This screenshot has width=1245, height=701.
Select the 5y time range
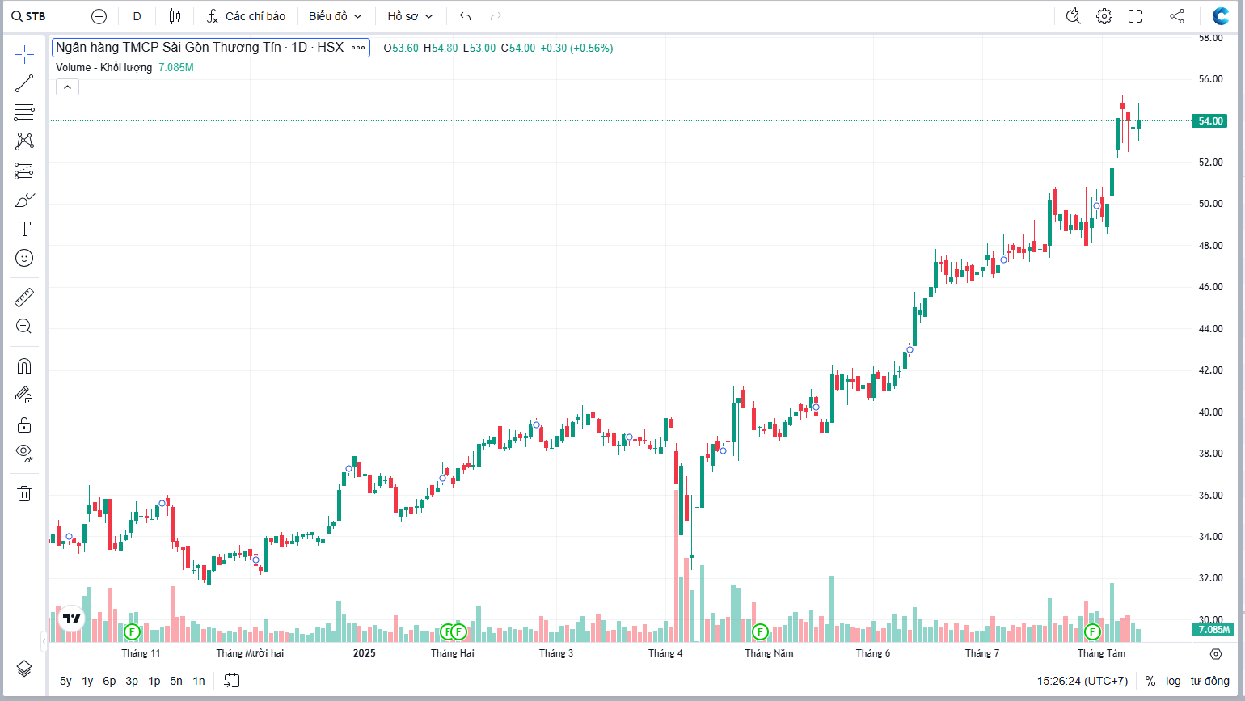(x=65, y=681)
